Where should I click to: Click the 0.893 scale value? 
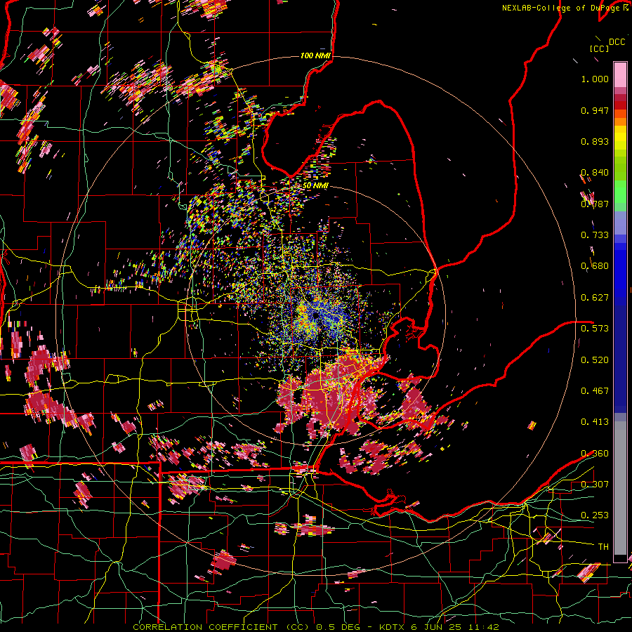(595, 141)
